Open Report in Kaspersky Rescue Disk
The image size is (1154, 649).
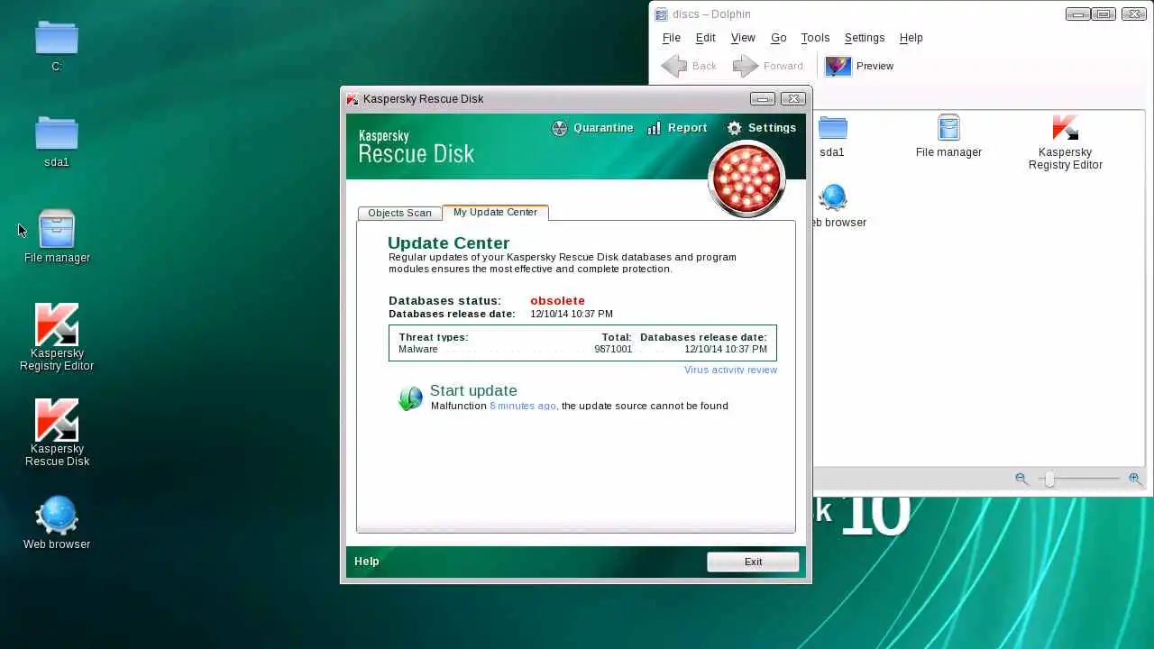tap(676, 128)
